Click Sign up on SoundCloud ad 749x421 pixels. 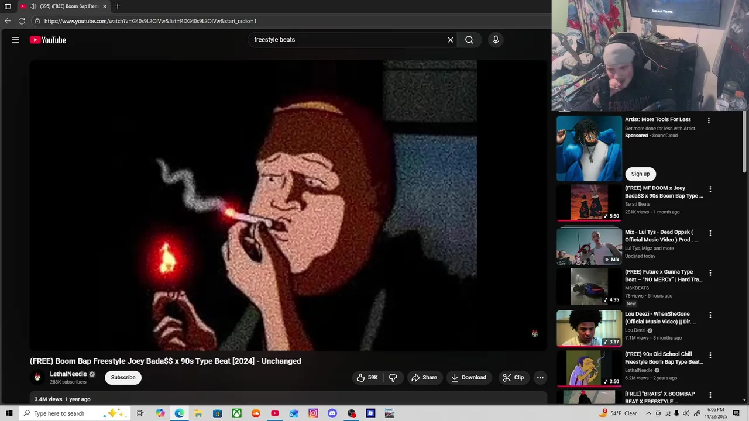(640, 174)
